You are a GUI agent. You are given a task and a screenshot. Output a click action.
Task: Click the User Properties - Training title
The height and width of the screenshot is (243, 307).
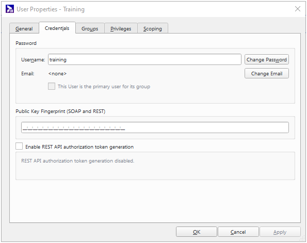[x=51, y=9]
